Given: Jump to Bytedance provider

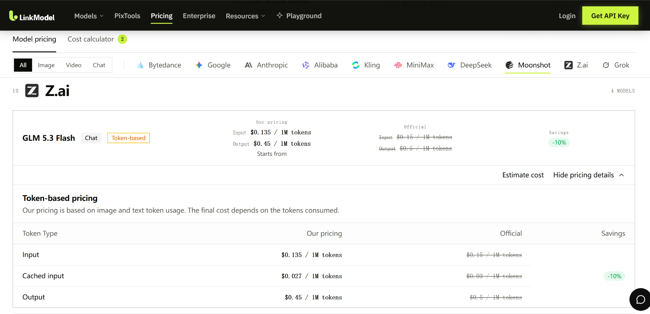Looking at the screenshot, I should pyautogui.click(x=159, y=65).
